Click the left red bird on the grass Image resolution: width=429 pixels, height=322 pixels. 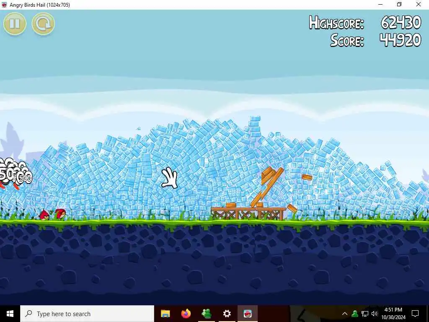coord(44,215)
